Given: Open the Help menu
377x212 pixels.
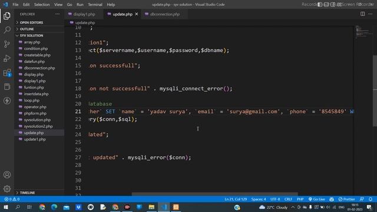Looking at the screenshot, I should tap(111, 5).
